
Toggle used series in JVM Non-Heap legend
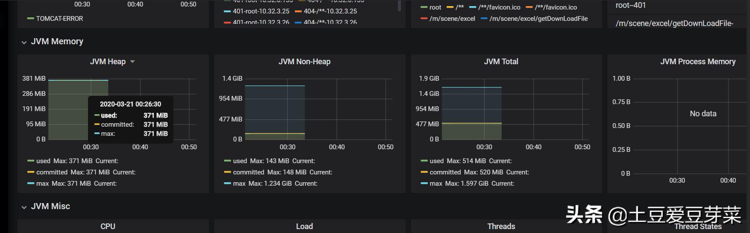[240, 161]
